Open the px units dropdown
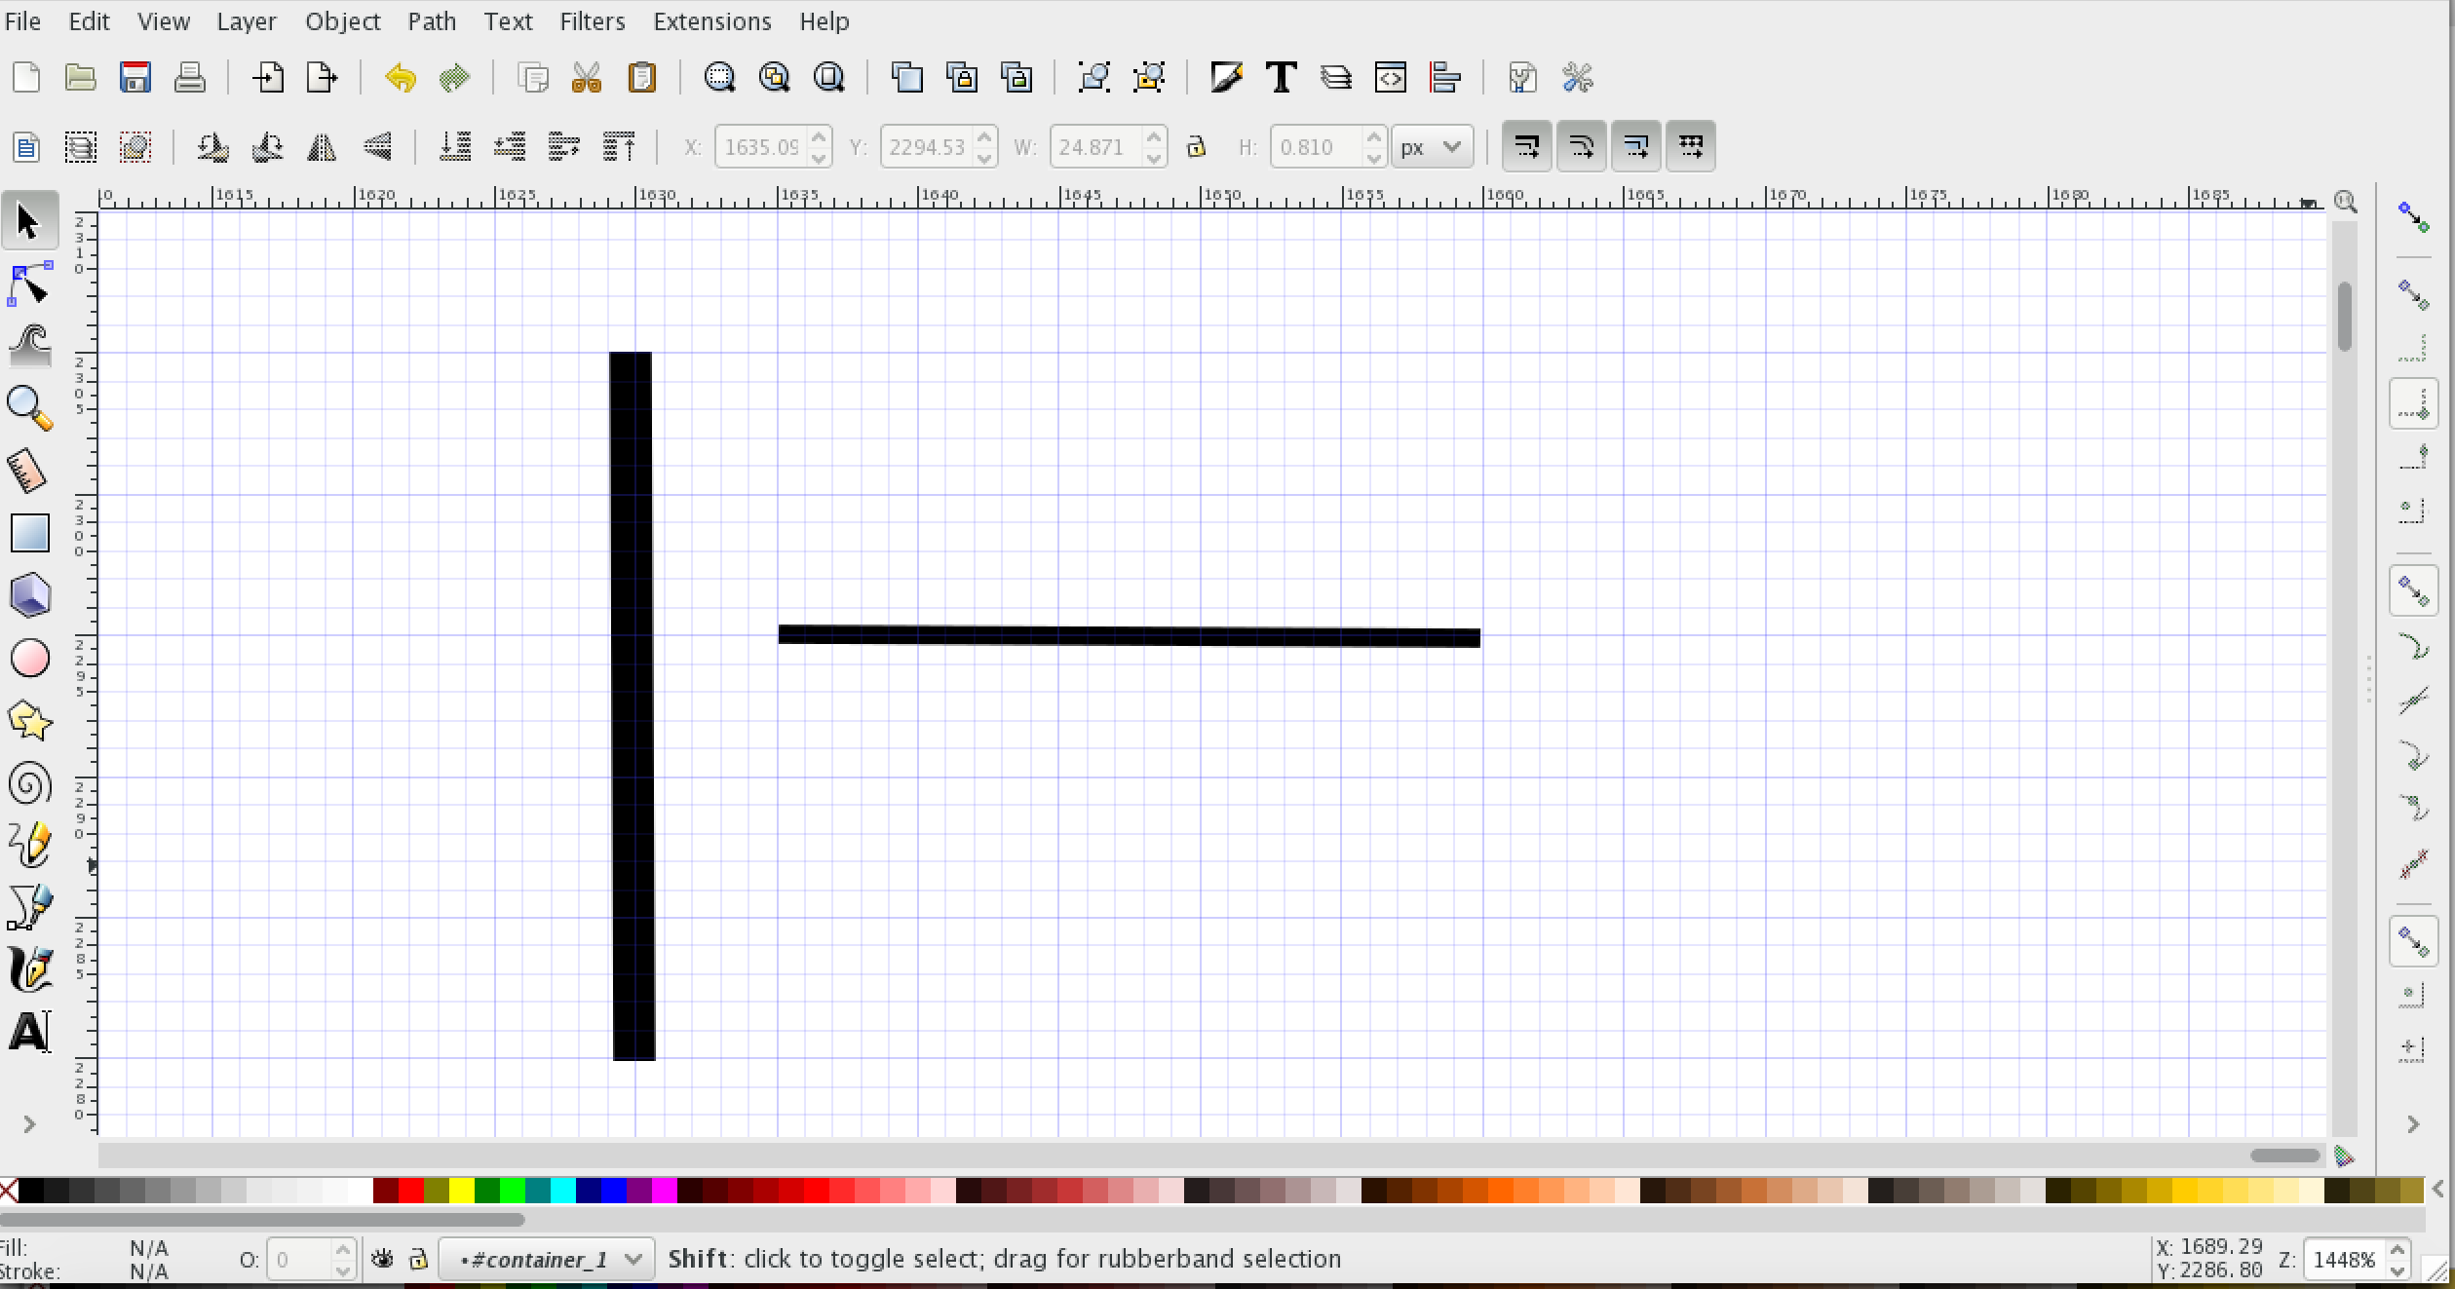The image size is (2455, 1289). (x=1431, y=147)
